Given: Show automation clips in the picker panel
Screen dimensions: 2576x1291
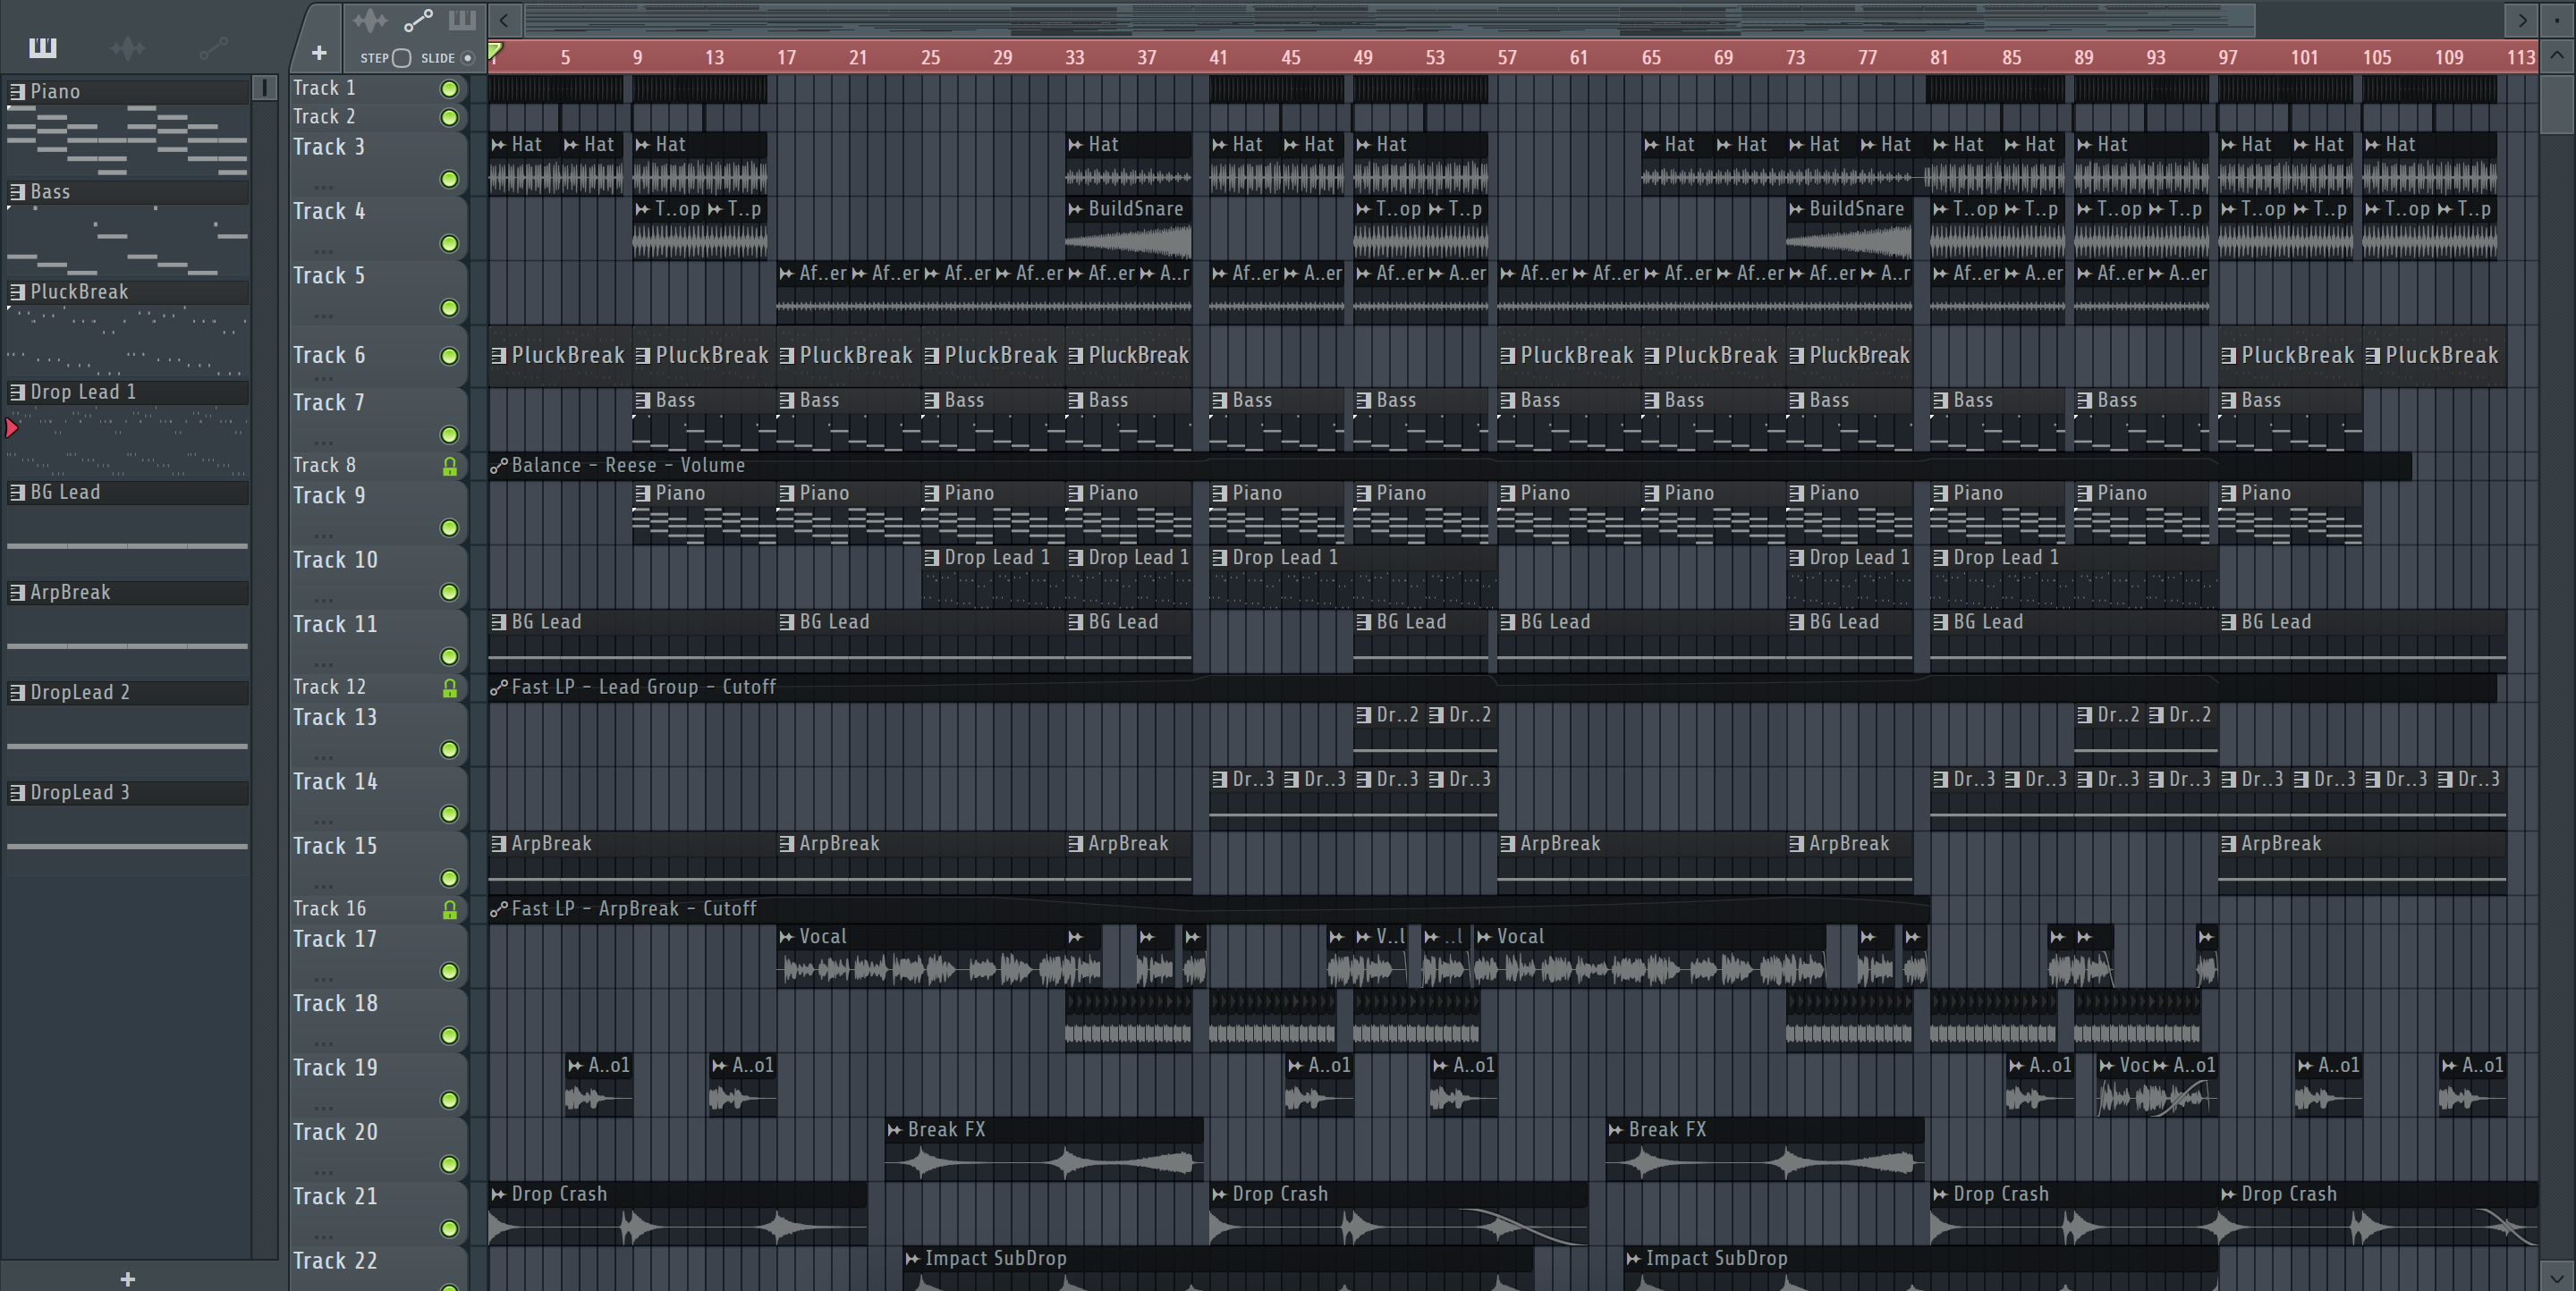Looking at the screenshot, I should pyautogui.click(x=213, y=47).
